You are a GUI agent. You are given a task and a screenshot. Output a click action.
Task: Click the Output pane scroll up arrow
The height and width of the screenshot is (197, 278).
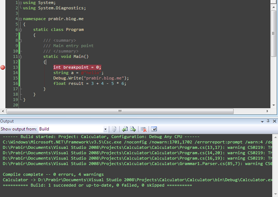[x=275, y=137]
